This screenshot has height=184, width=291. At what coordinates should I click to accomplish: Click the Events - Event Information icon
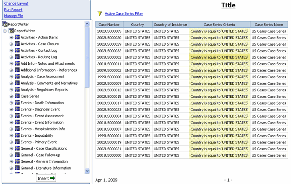17,122
